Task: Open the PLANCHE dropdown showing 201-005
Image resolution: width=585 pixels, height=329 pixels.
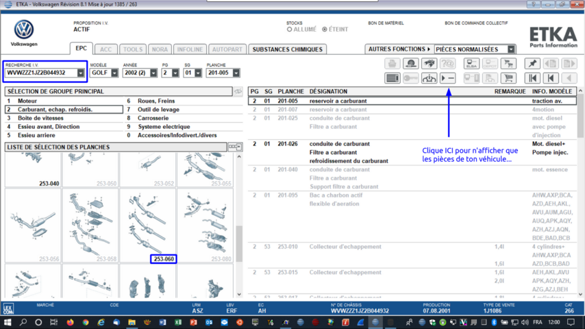Action: 236,73
